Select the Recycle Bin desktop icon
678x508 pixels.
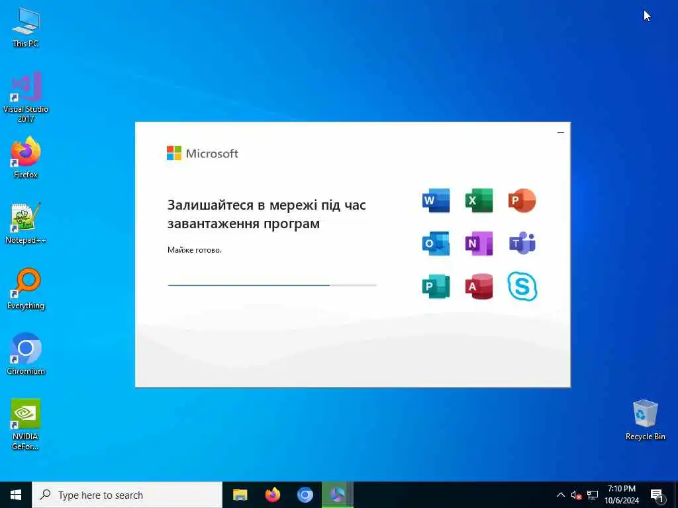pos(645,420)
